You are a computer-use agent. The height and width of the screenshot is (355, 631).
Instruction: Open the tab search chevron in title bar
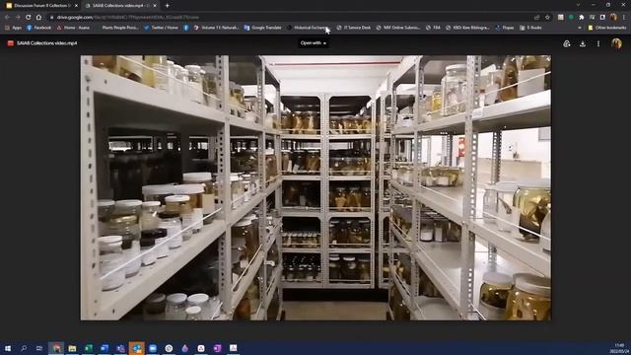coord(578,5)
